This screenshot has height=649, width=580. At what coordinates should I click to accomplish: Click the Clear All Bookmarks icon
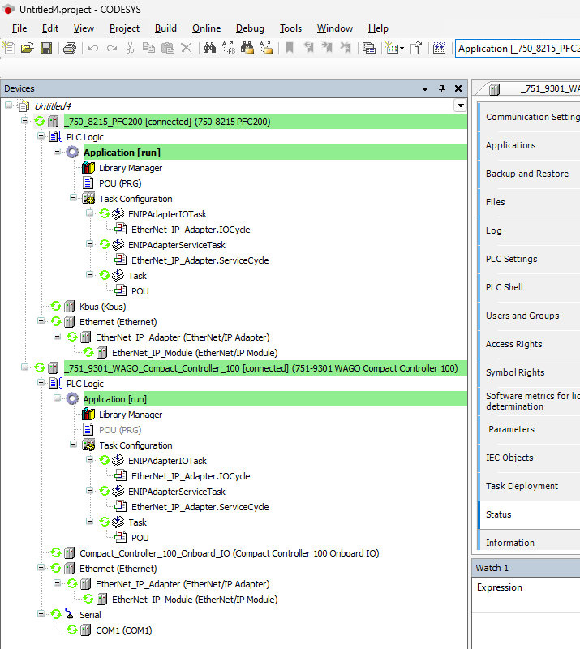[346, 48]
